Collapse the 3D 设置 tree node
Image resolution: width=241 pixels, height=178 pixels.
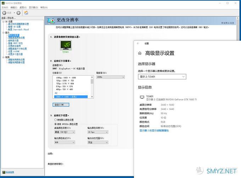pyautogui.click(x=4, y=22)
